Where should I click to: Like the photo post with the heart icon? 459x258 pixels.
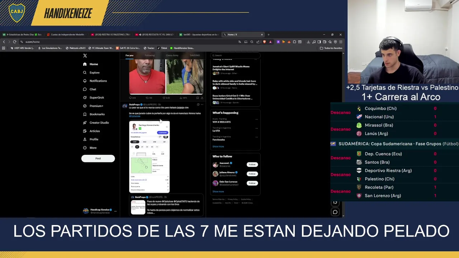[164, 98]
